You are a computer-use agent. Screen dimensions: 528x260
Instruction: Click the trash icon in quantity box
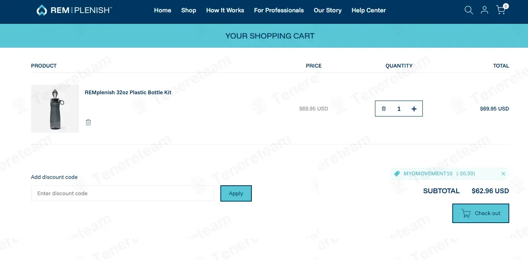coord(384,109)
